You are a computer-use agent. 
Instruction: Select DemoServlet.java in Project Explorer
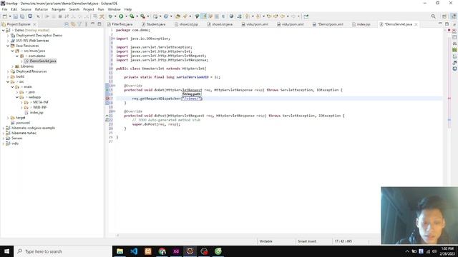click(x=43, y=61)
